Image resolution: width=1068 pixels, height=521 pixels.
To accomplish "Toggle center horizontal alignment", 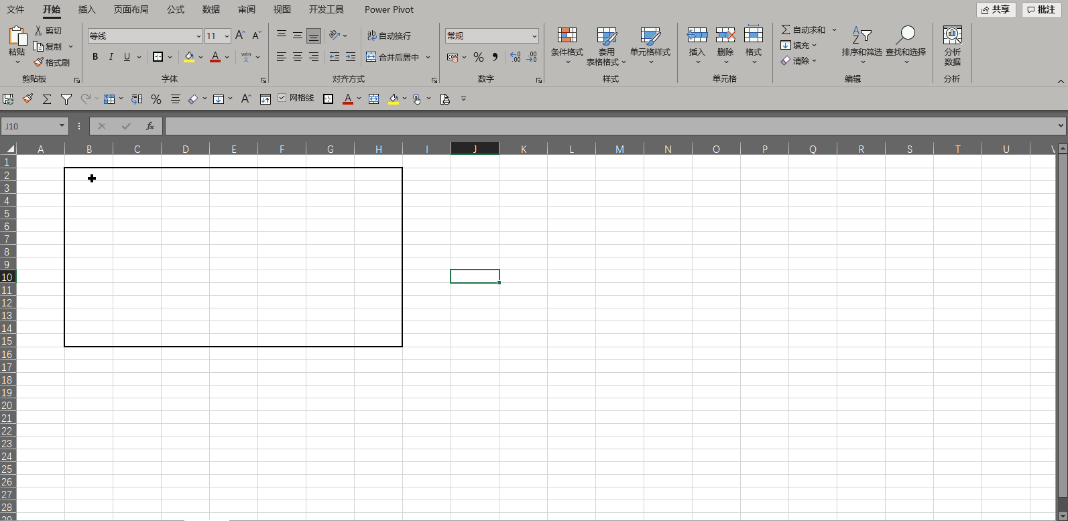I will [298, 57].
